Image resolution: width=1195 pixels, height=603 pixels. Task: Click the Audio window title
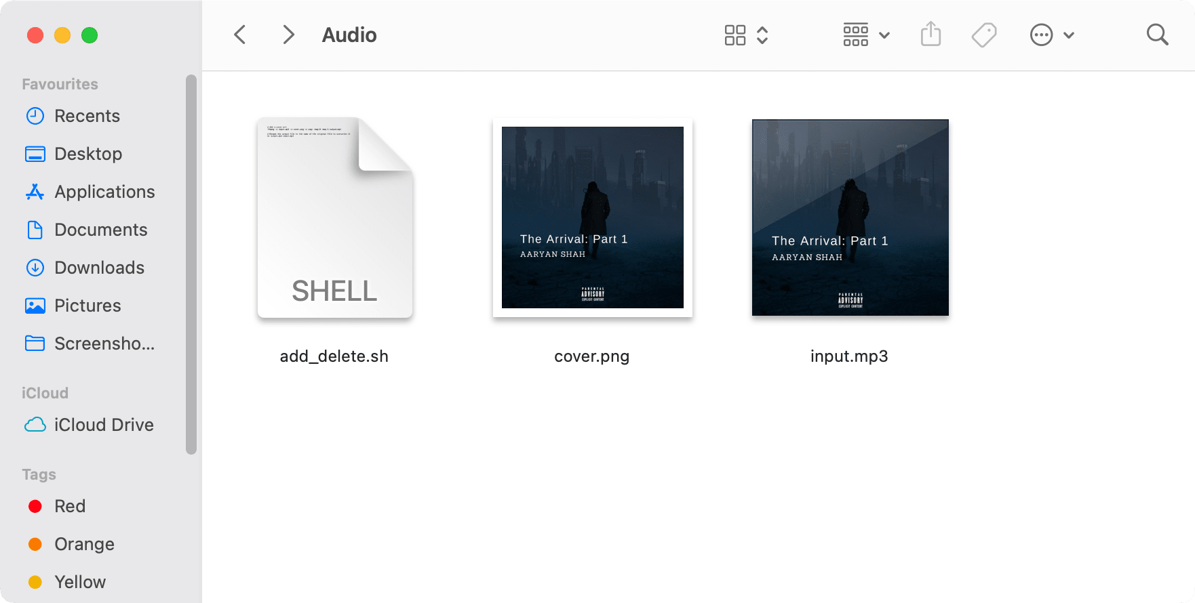point(349,35)
